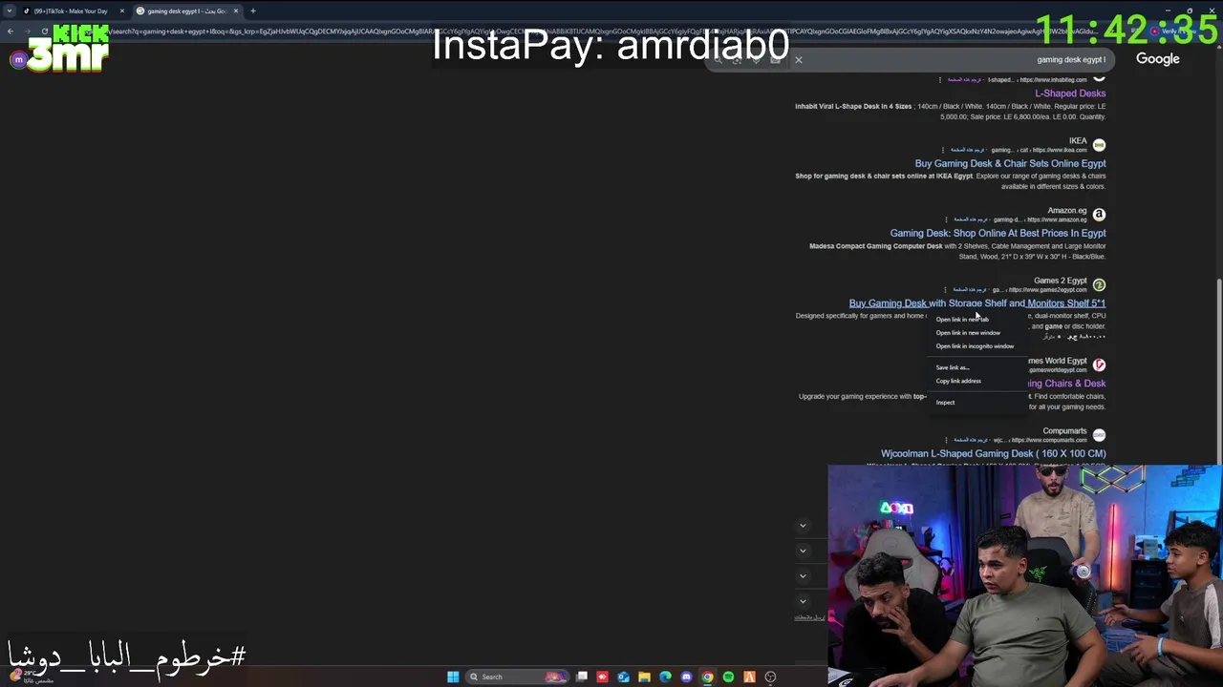The height and width of the screenshot is (687, 1223).
Task: Click the Games World Egypt favicon
Action: (1099, 365)
